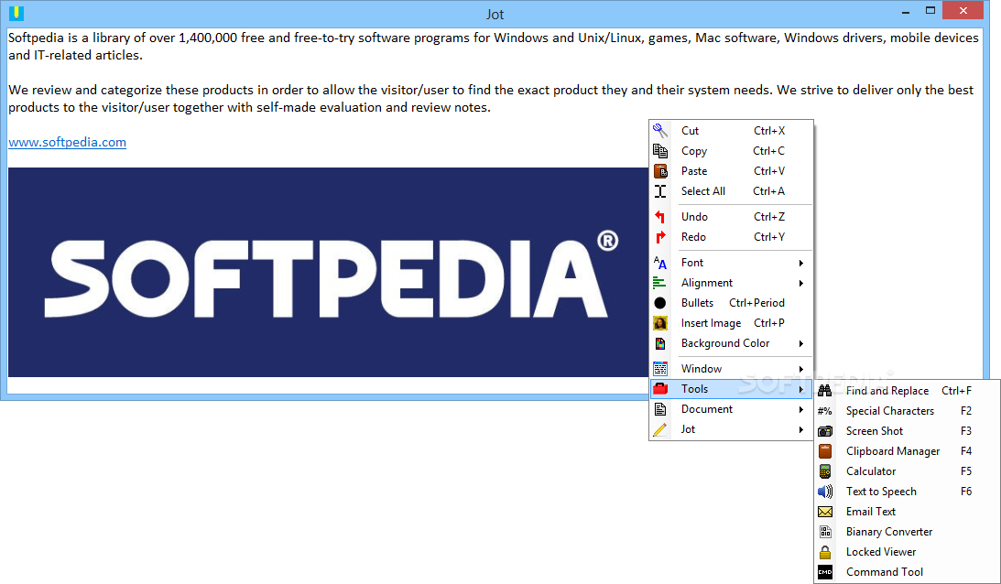
Task: Launch Screen Shot tool entry
Action: 907,431
